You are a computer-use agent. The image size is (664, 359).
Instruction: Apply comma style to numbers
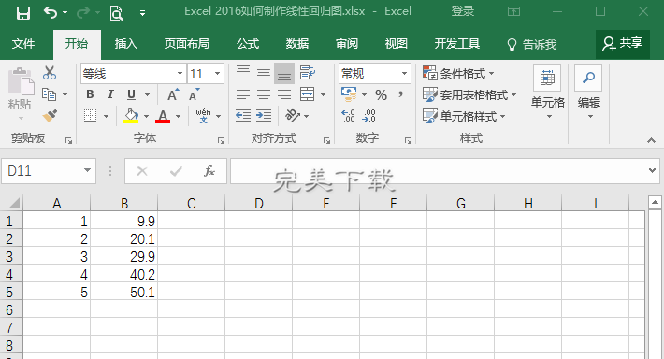[400, 94]
